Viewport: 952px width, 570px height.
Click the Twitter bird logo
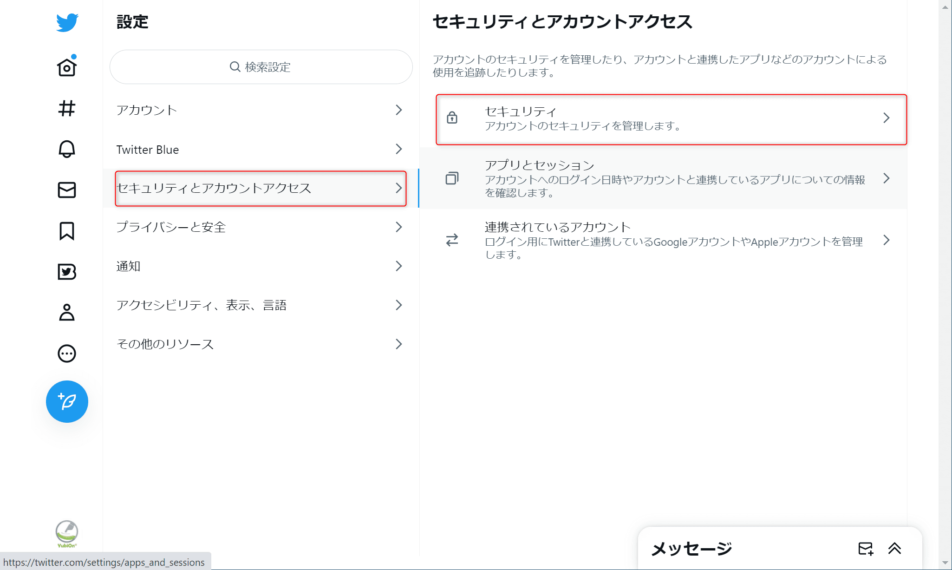(67, 22)
